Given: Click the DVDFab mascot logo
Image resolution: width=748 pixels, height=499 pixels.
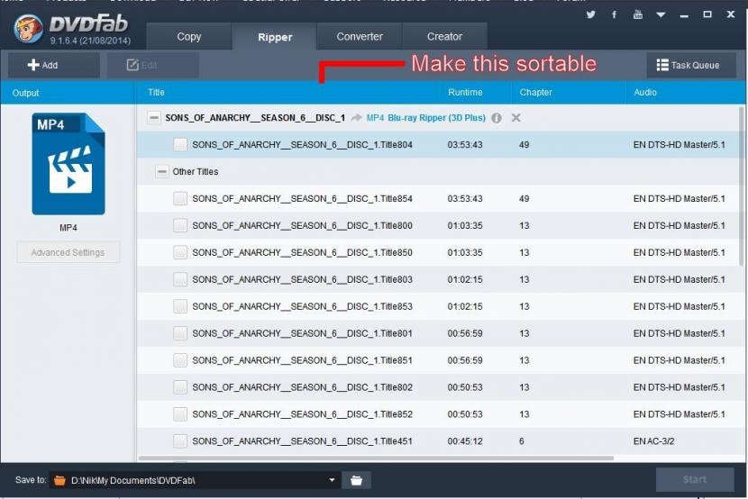Looking at the screenshot, I should [28, 28].
